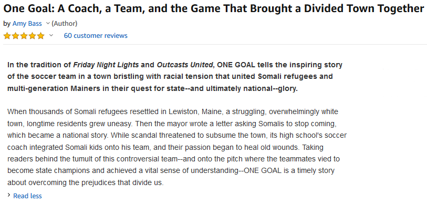
Task: Open Amy Bass author page link
Action: pyautogui.click(x=27, y=24)
